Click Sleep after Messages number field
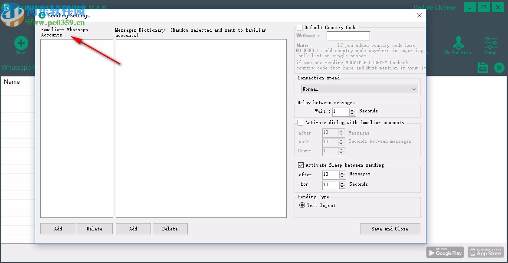Screen dimensions: 508x263 pyautogui.click(x=331, y=175)
